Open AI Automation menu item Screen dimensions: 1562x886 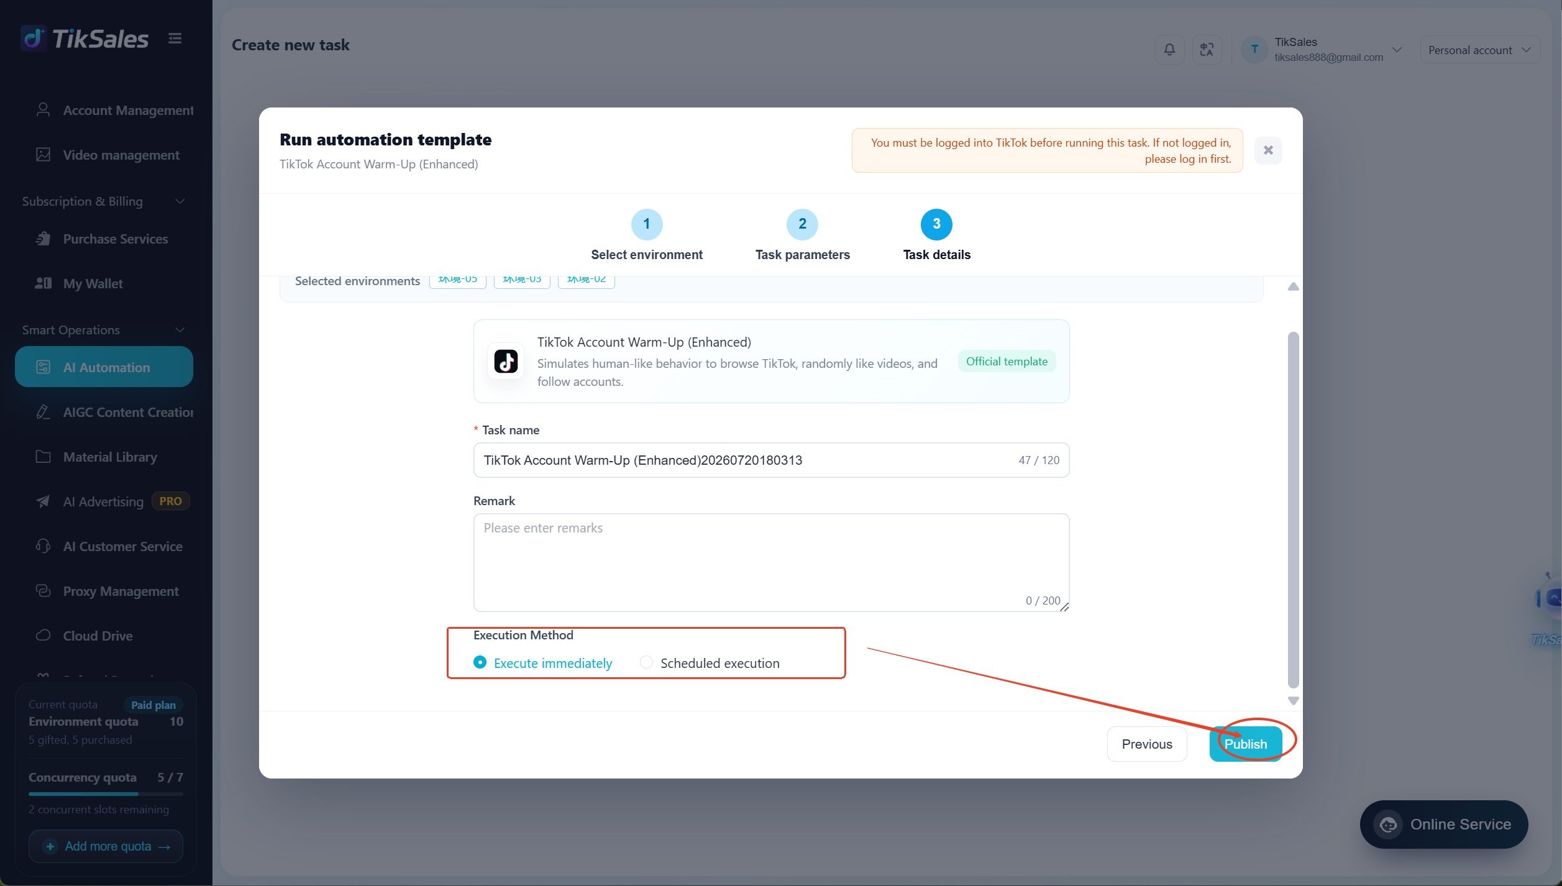pos(104,367)
